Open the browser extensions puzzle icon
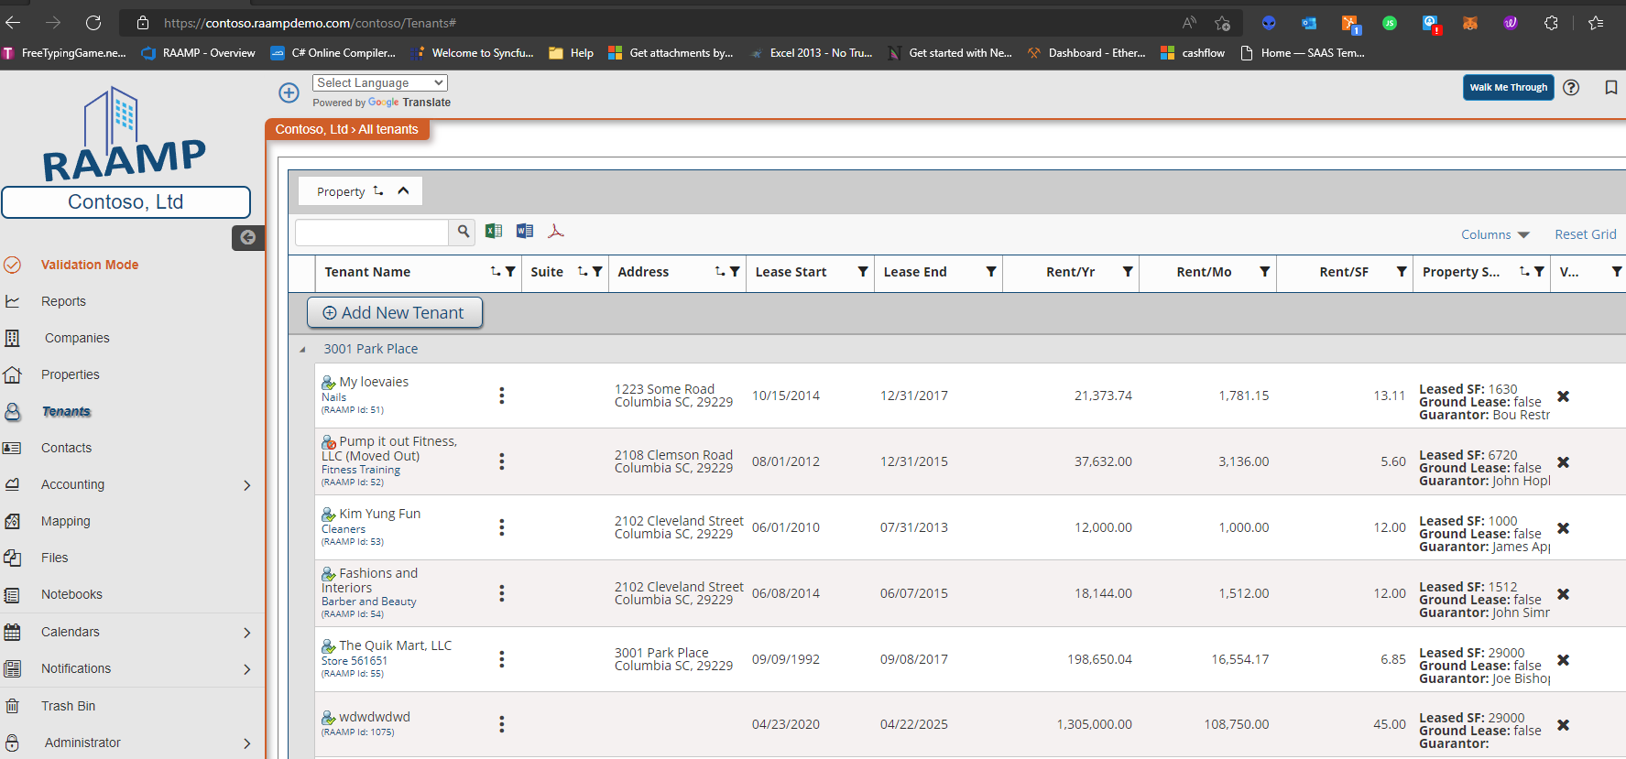Viewport: 1626px width, 759px height. (x=1551, y=23)
